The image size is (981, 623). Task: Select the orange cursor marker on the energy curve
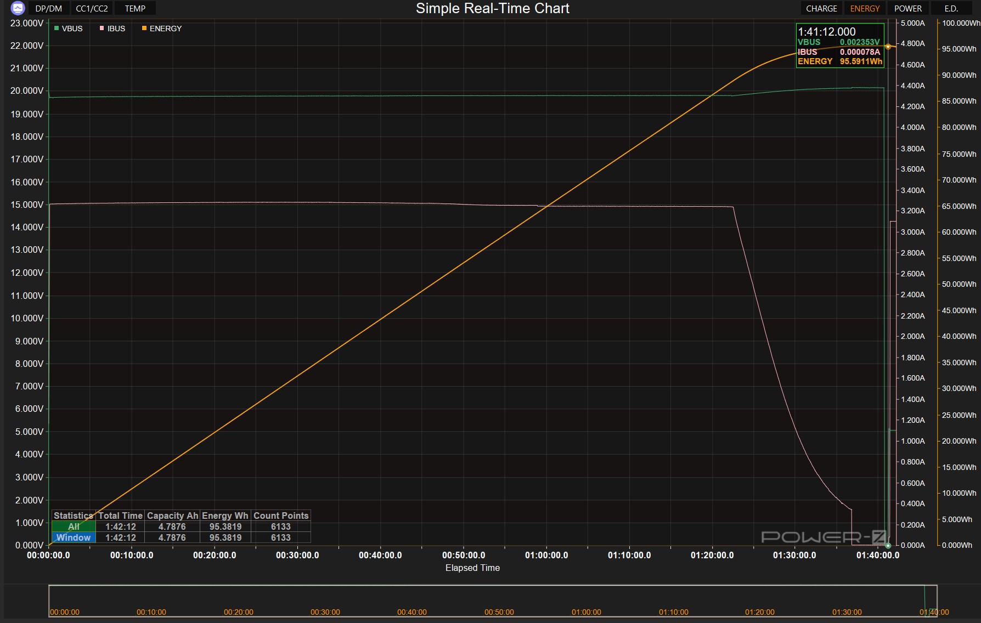(x=888, y=47)
